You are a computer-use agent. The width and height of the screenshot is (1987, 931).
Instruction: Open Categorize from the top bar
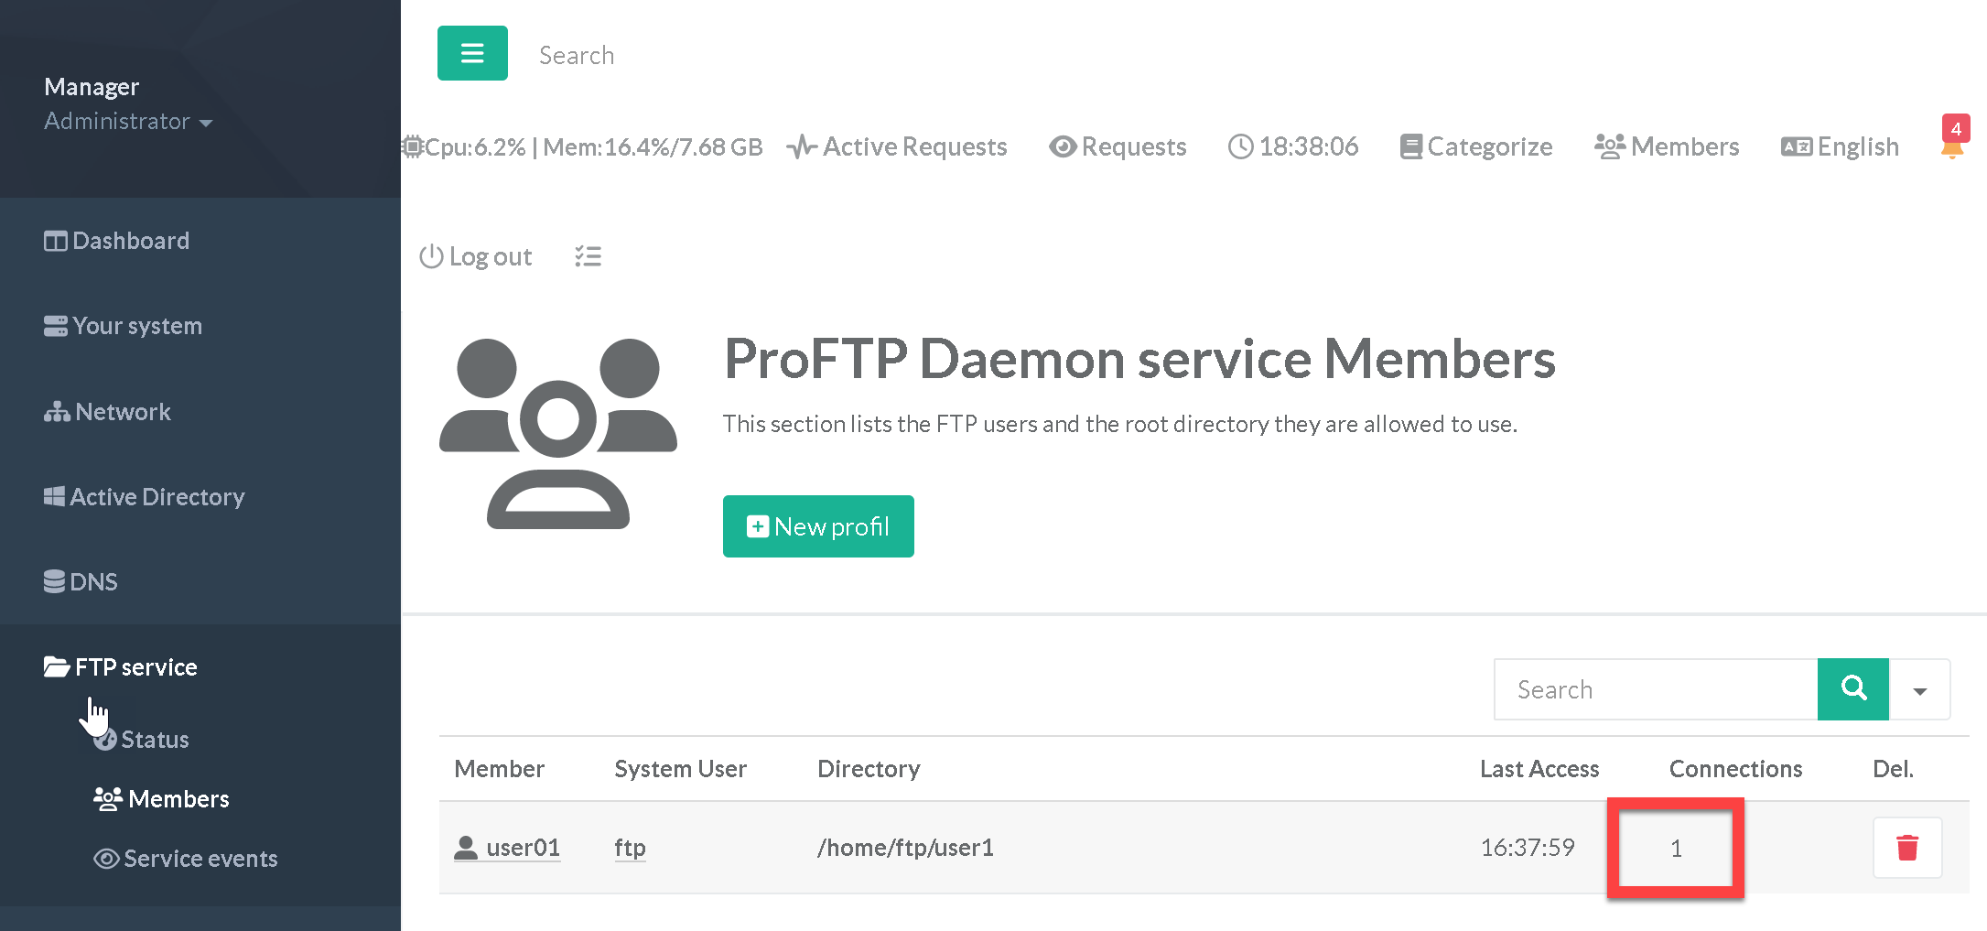(x=1476, y=146)
